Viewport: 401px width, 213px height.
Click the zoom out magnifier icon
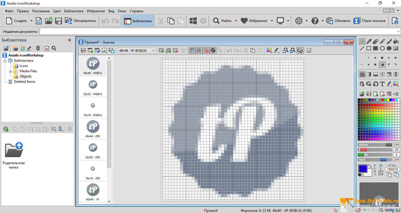[x=293, y=51]
